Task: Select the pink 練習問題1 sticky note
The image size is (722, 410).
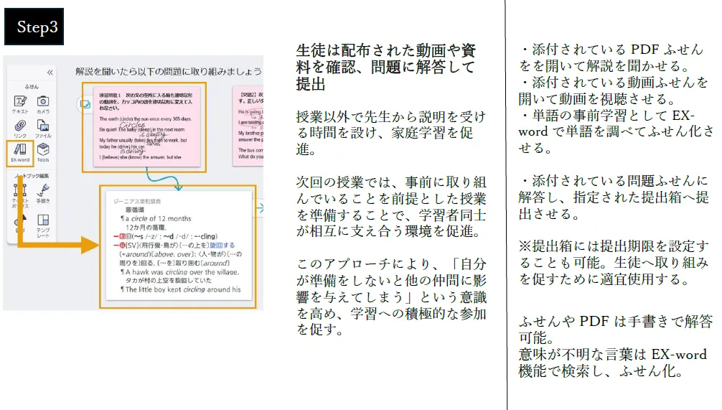Action: coord(141,127)
